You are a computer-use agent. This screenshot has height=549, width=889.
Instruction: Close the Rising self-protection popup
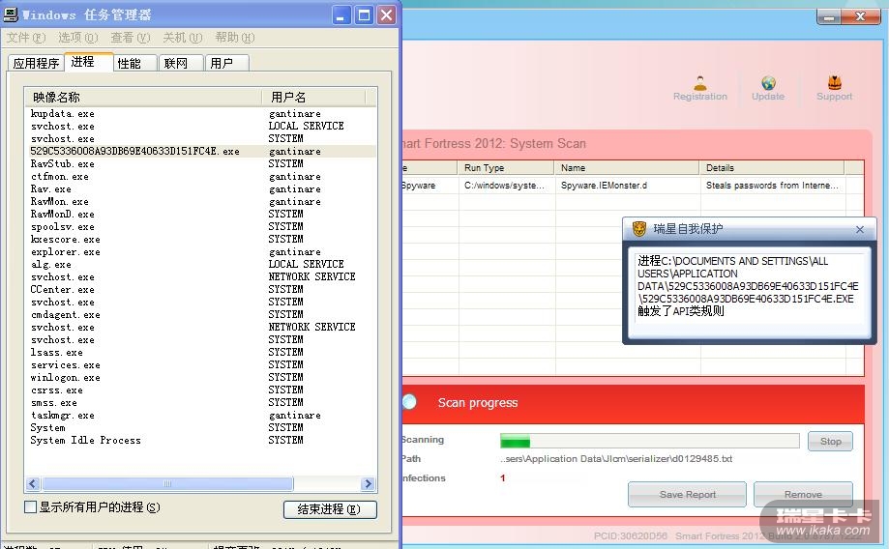pyautogui.click(x=860, y=229)
